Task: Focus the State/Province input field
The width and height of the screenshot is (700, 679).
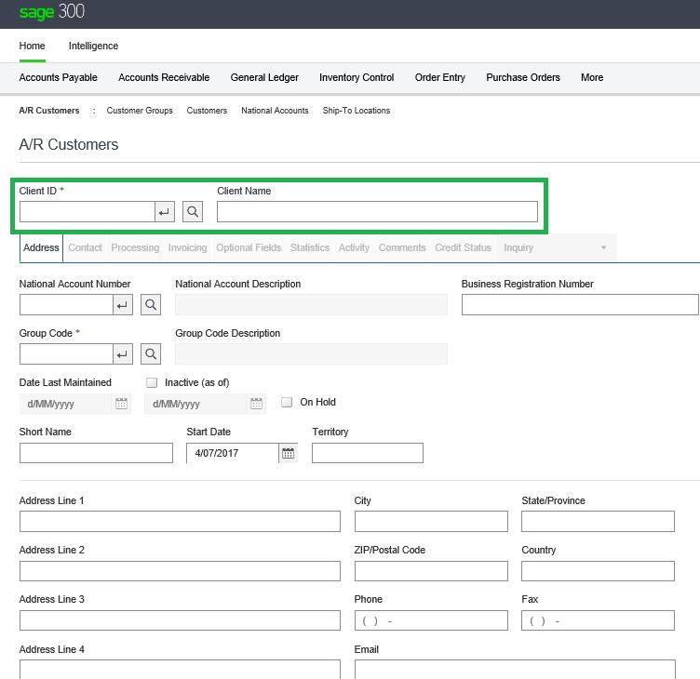Action: [598, 522]
